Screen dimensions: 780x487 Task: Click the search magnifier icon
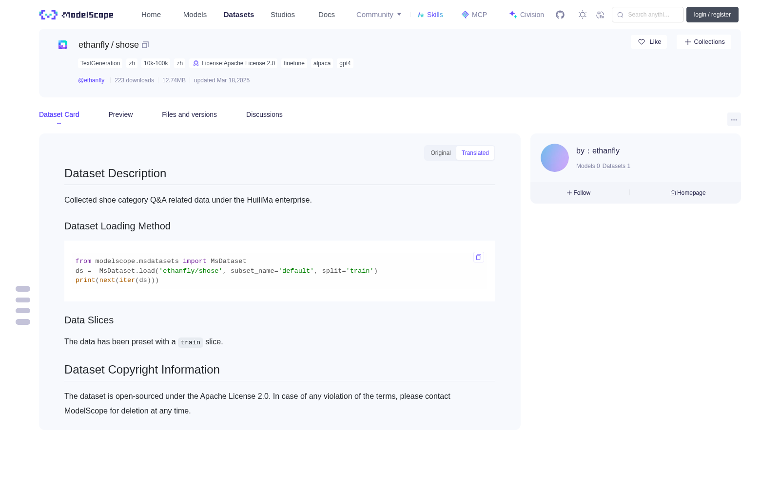(620, 15)
